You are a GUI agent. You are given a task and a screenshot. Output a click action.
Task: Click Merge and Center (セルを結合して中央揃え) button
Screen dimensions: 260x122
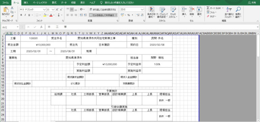102,15
